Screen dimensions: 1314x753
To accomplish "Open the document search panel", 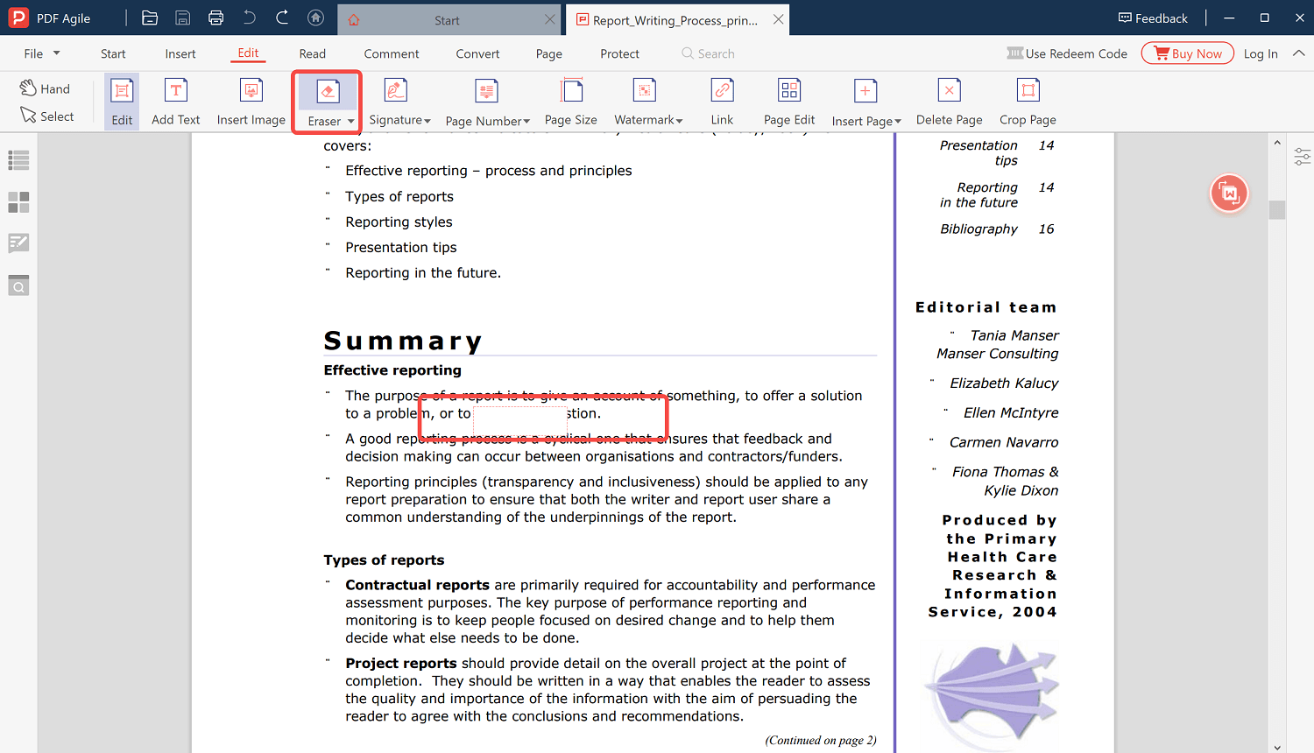I will [18, 285].
